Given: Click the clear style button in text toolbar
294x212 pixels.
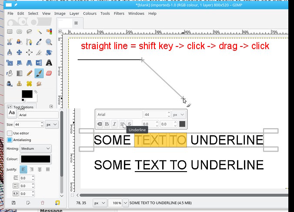Looking at the screenshot, I should click(x=99, y=124).
